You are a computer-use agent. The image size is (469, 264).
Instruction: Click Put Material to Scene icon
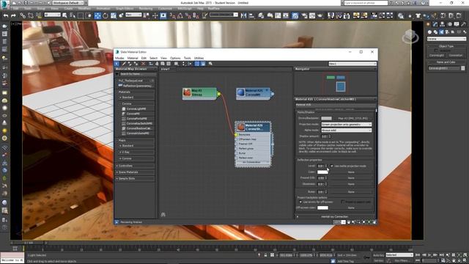click(130, 64)
